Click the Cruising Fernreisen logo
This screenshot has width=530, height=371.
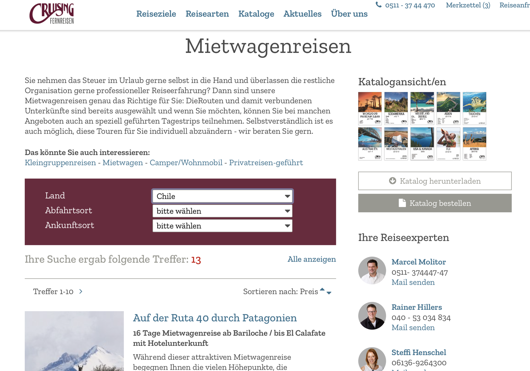pyautogui.click(x=52, y=14)
